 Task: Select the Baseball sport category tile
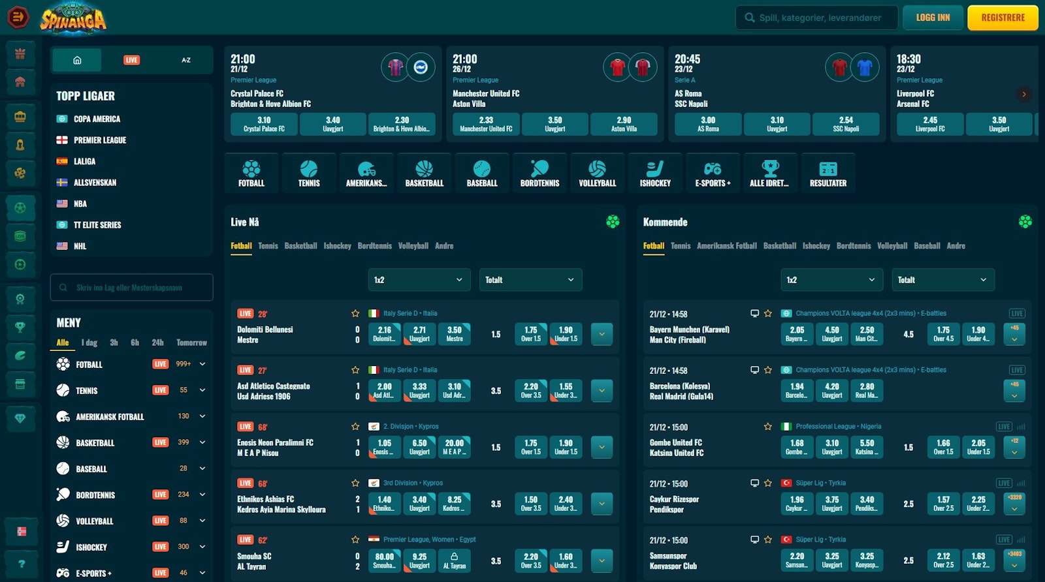tap(482, 173)
